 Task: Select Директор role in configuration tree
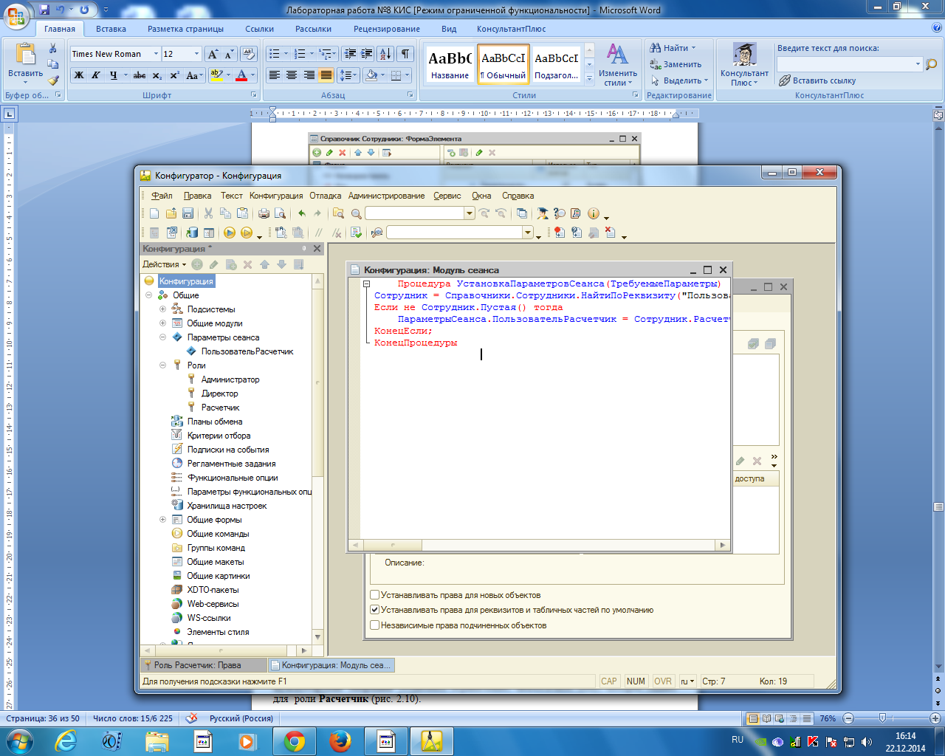[220, 394]
